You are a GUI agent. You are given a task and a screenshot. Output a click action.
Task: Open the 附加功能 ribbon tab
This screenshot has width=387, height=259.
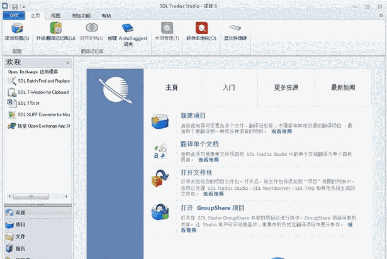[x=81, y=16]
